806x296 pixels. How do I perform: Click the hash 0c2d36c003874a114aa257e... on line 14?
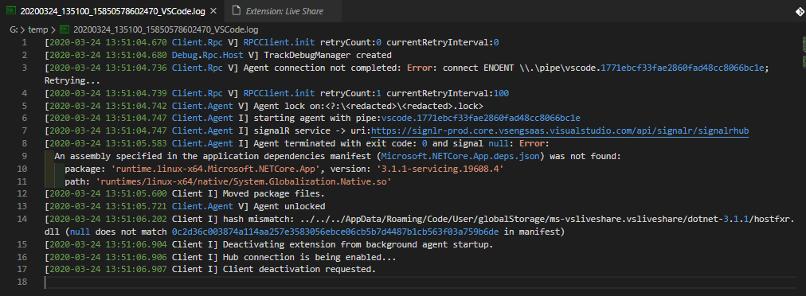click(336, 232)
